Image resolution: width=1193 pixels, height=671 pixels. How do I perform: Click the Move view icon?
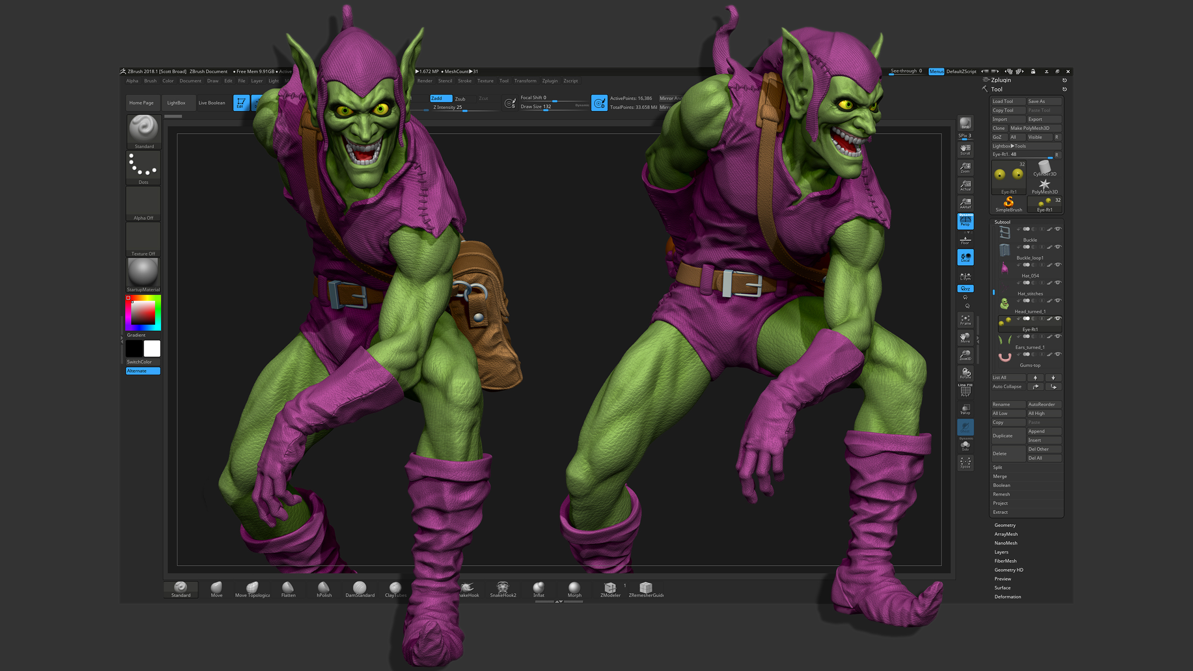point(965,338)
